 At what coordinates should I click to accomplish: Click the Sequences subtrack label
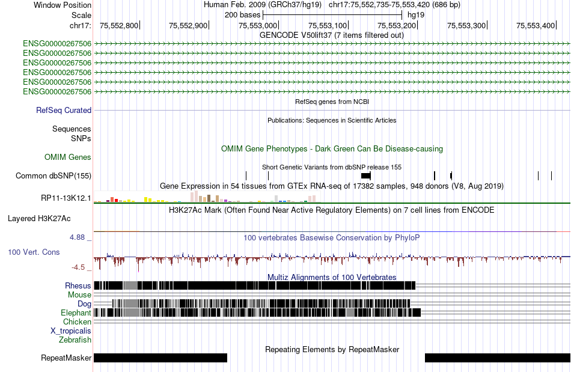click(x=72, y=129)
